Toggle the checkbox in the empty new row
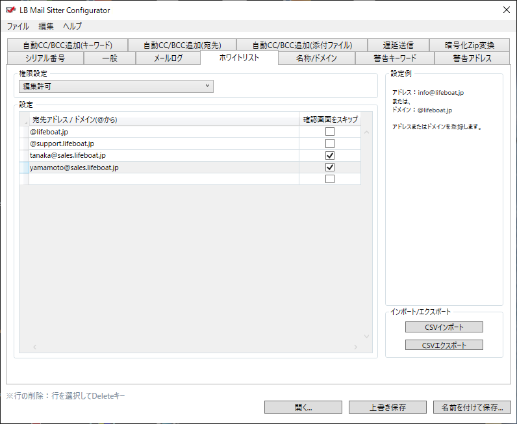This screenshot has height=424, width=517. coord(330,179)
